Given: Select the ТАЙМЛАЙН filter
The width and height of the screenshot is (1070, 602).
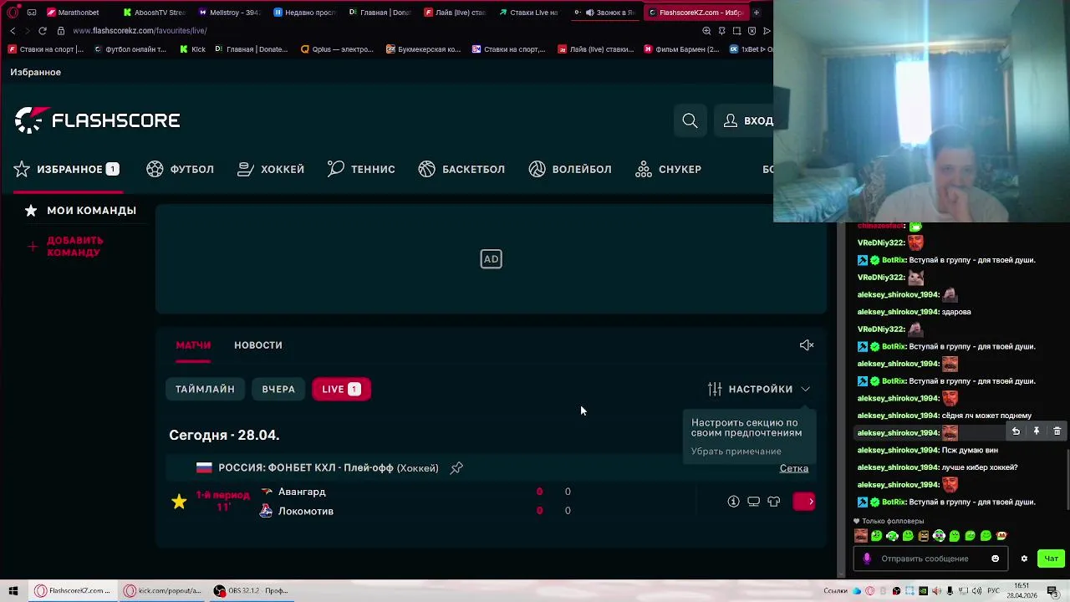Looking at the screenshot, I should [205, 389].
